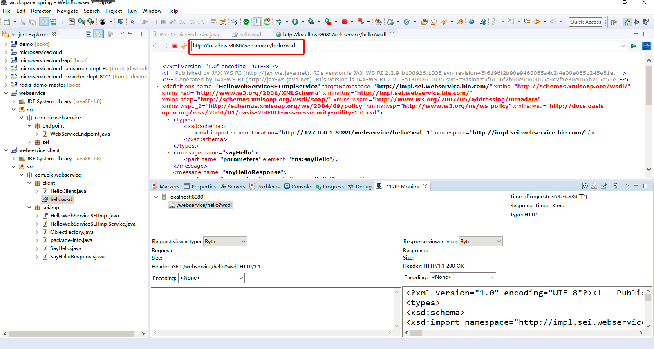The height and width of the screenshot is (349, 654).
Task: Collapse localhost:8080 node in TCP/IP Monitor
Action: (156, 197)
